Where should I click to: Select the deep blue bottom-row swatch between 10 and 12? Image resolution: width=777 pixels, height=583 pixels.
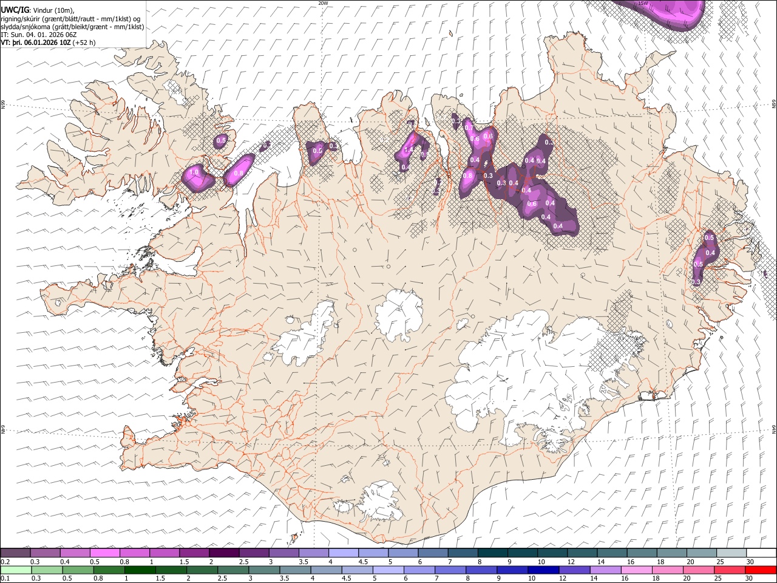point(543,570)
